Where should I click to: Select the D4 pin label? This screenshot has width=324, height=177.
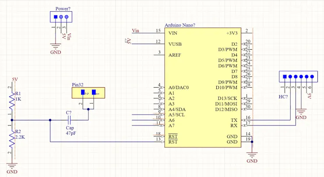pyautogui.click(x=234, y=55)
